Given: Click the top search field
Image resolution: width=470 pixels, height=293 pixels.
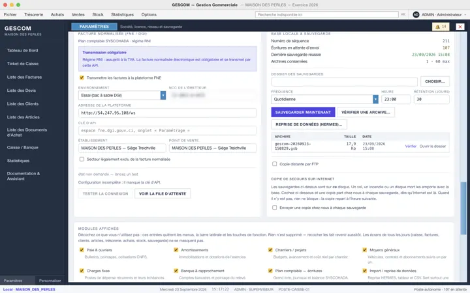Looking at the screenshot, I should coord(327,14).
